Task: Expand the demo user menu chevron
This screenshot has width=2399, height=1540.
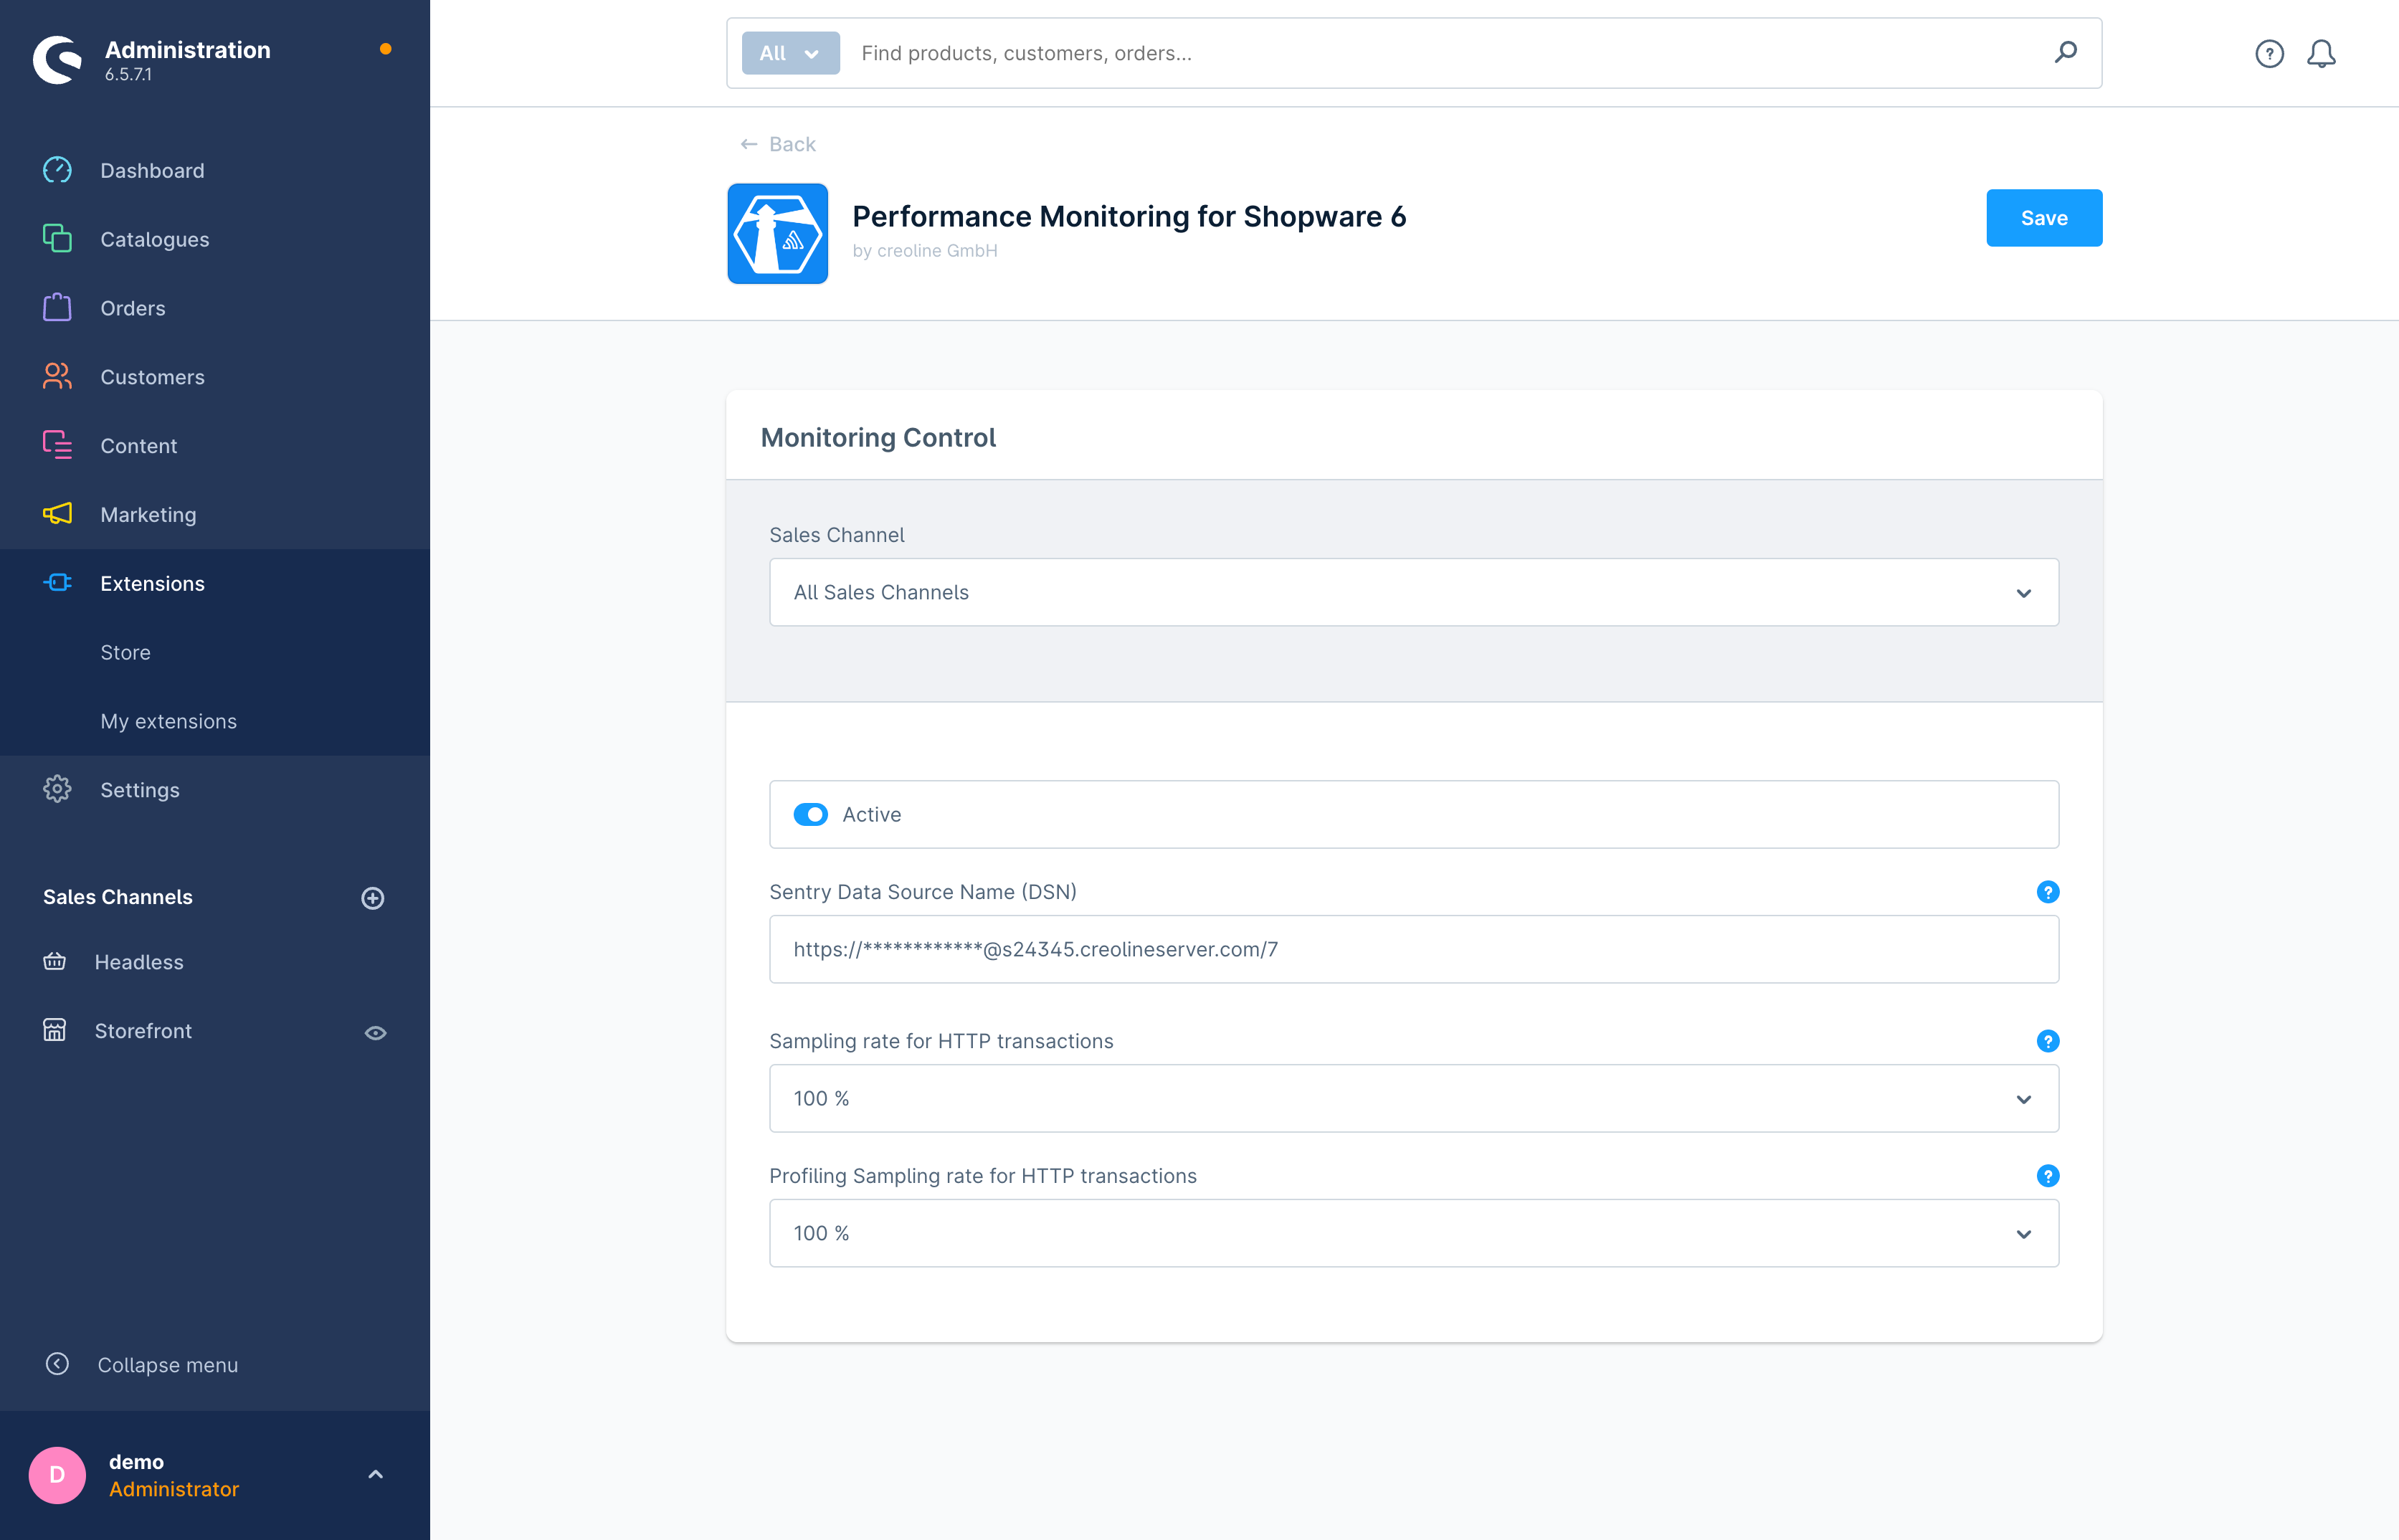Action: [375, 1474]
